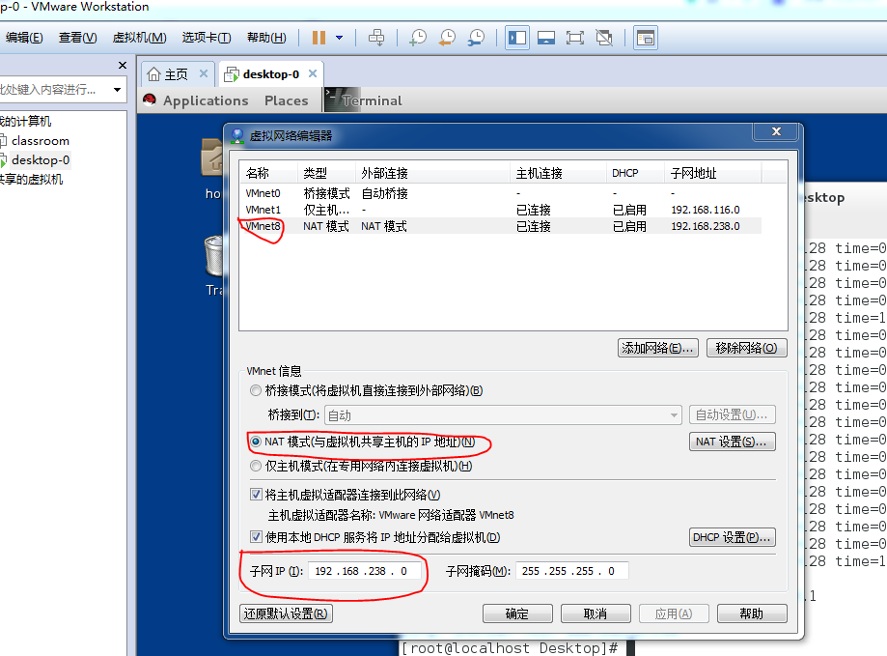The height and width of the screenshot is (656, 887).
Task: Select 共享的虚拟机 in the library tree
Action: (x=32, y=180)
